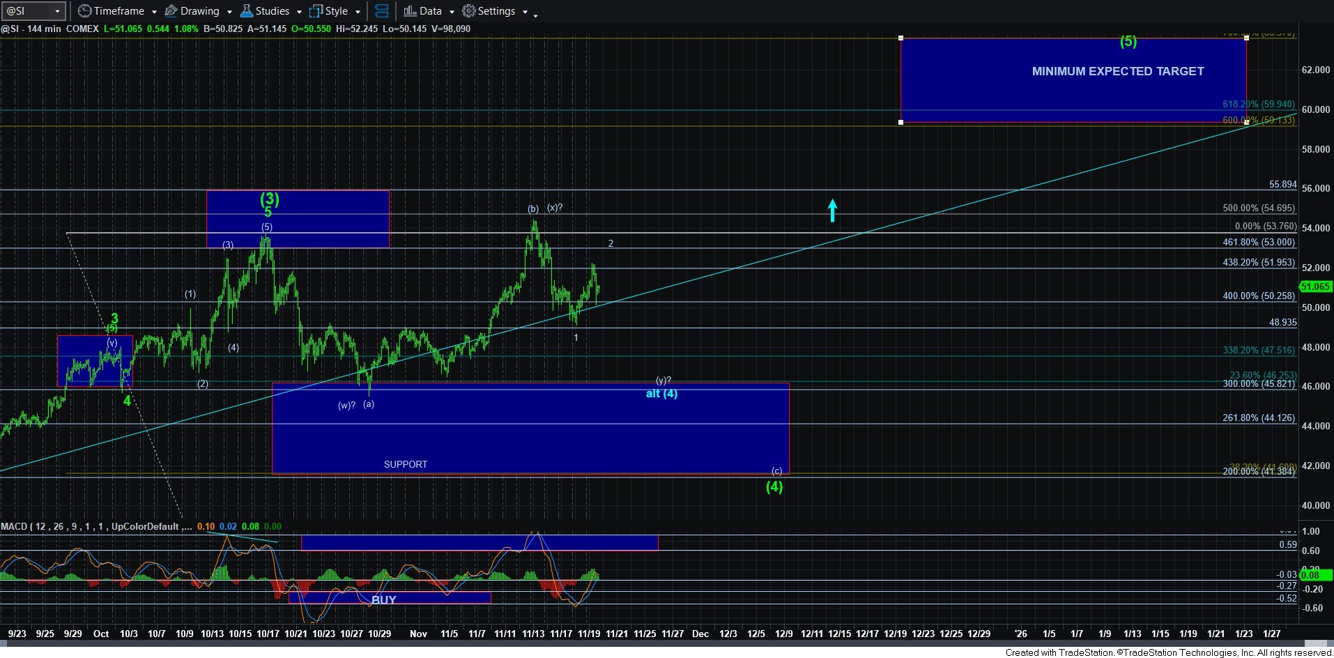Click the Settings gear icon
The width and height of the screenshot is (1334, 658).
[x=469, y=11]
